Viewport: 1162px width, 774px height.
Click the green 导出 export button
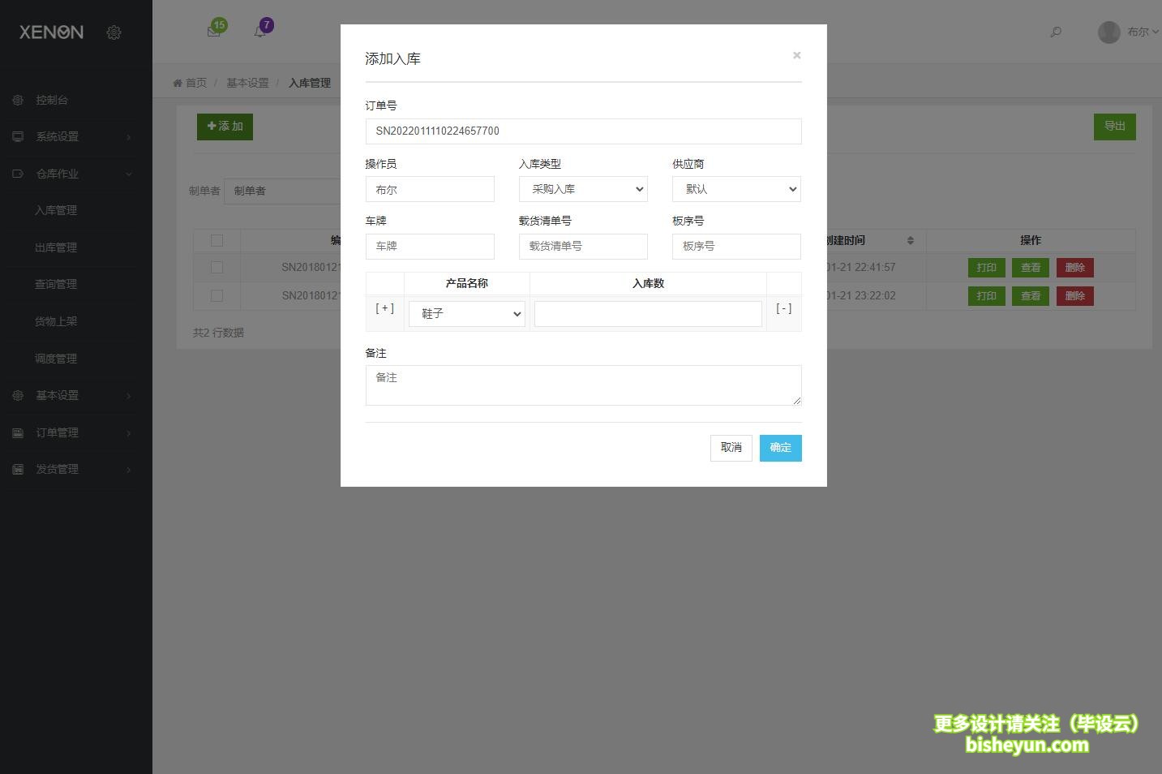coord(1115,127)
